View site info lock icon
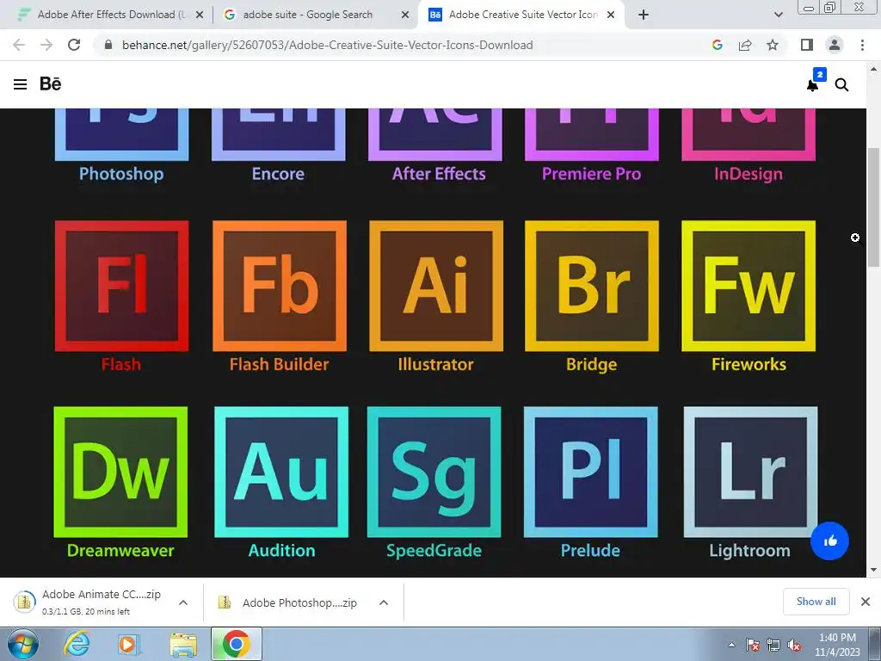 point(108,45)
